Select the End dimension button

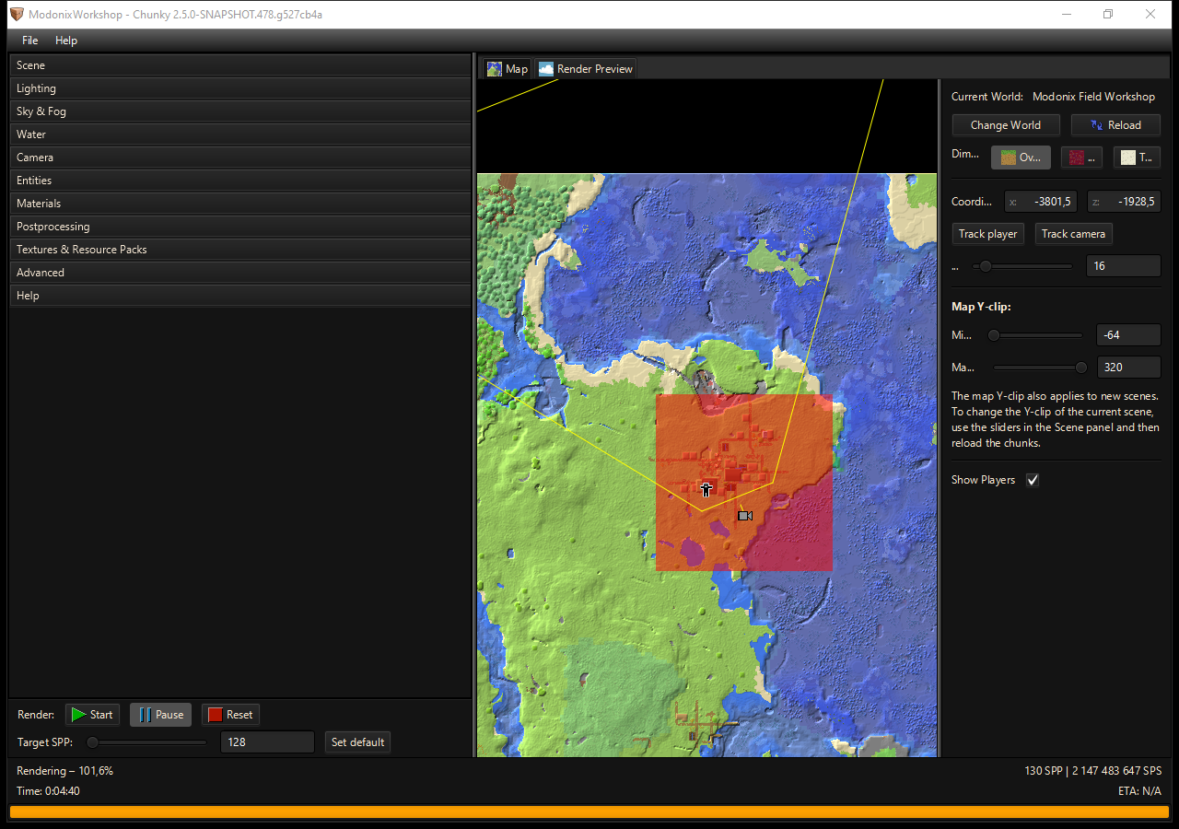[1137, 158]
